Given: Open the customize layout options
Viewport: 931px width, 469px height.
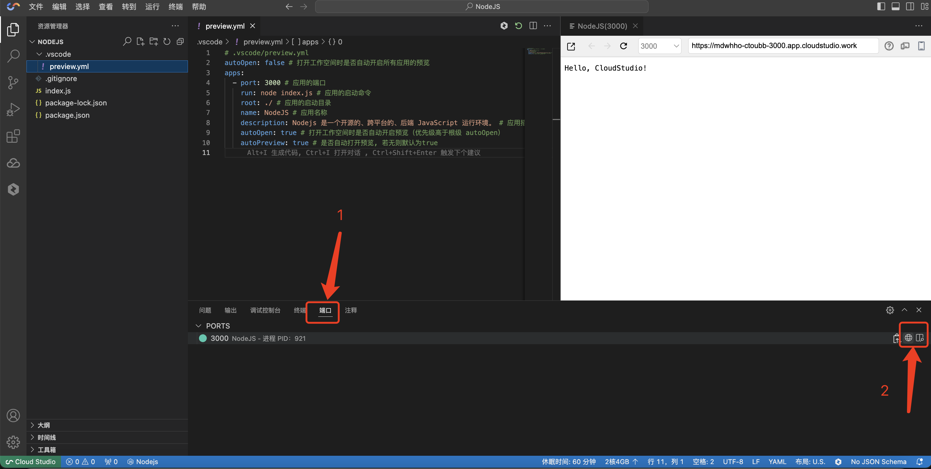Looking at the screenshot, I should click(925, 6).
